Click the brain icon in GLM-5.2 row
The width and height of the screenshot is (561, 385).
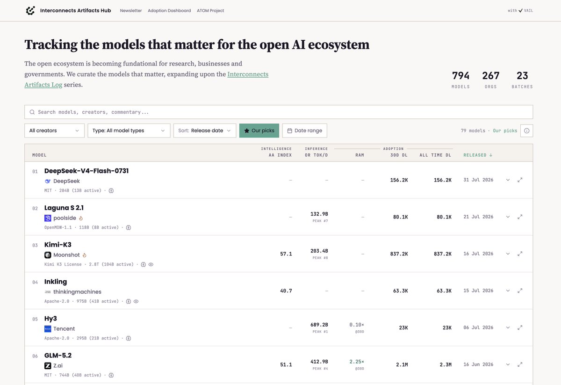[x=112, y=375]
